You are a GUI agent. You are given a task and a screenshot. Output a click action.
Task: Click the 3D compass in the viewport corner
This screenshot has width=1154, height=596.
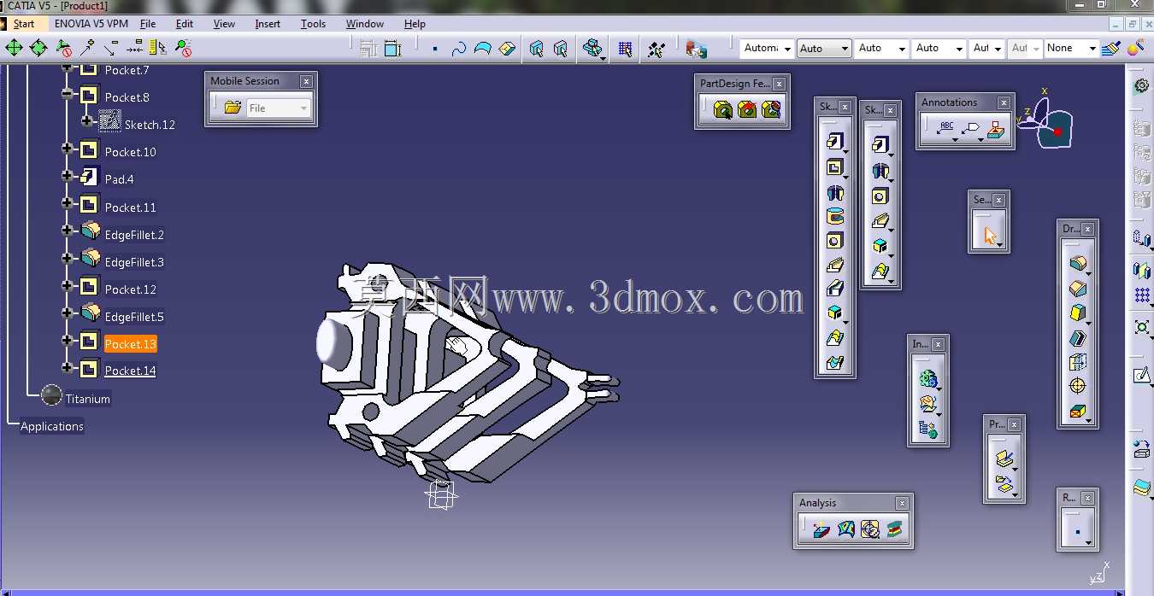point(1046,120)
